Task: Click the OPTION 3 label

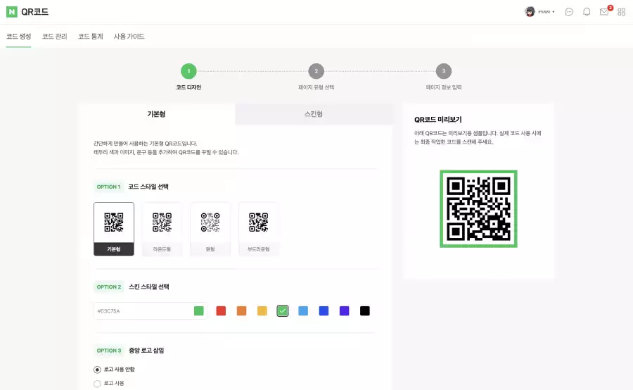Action: coord(109,351)
